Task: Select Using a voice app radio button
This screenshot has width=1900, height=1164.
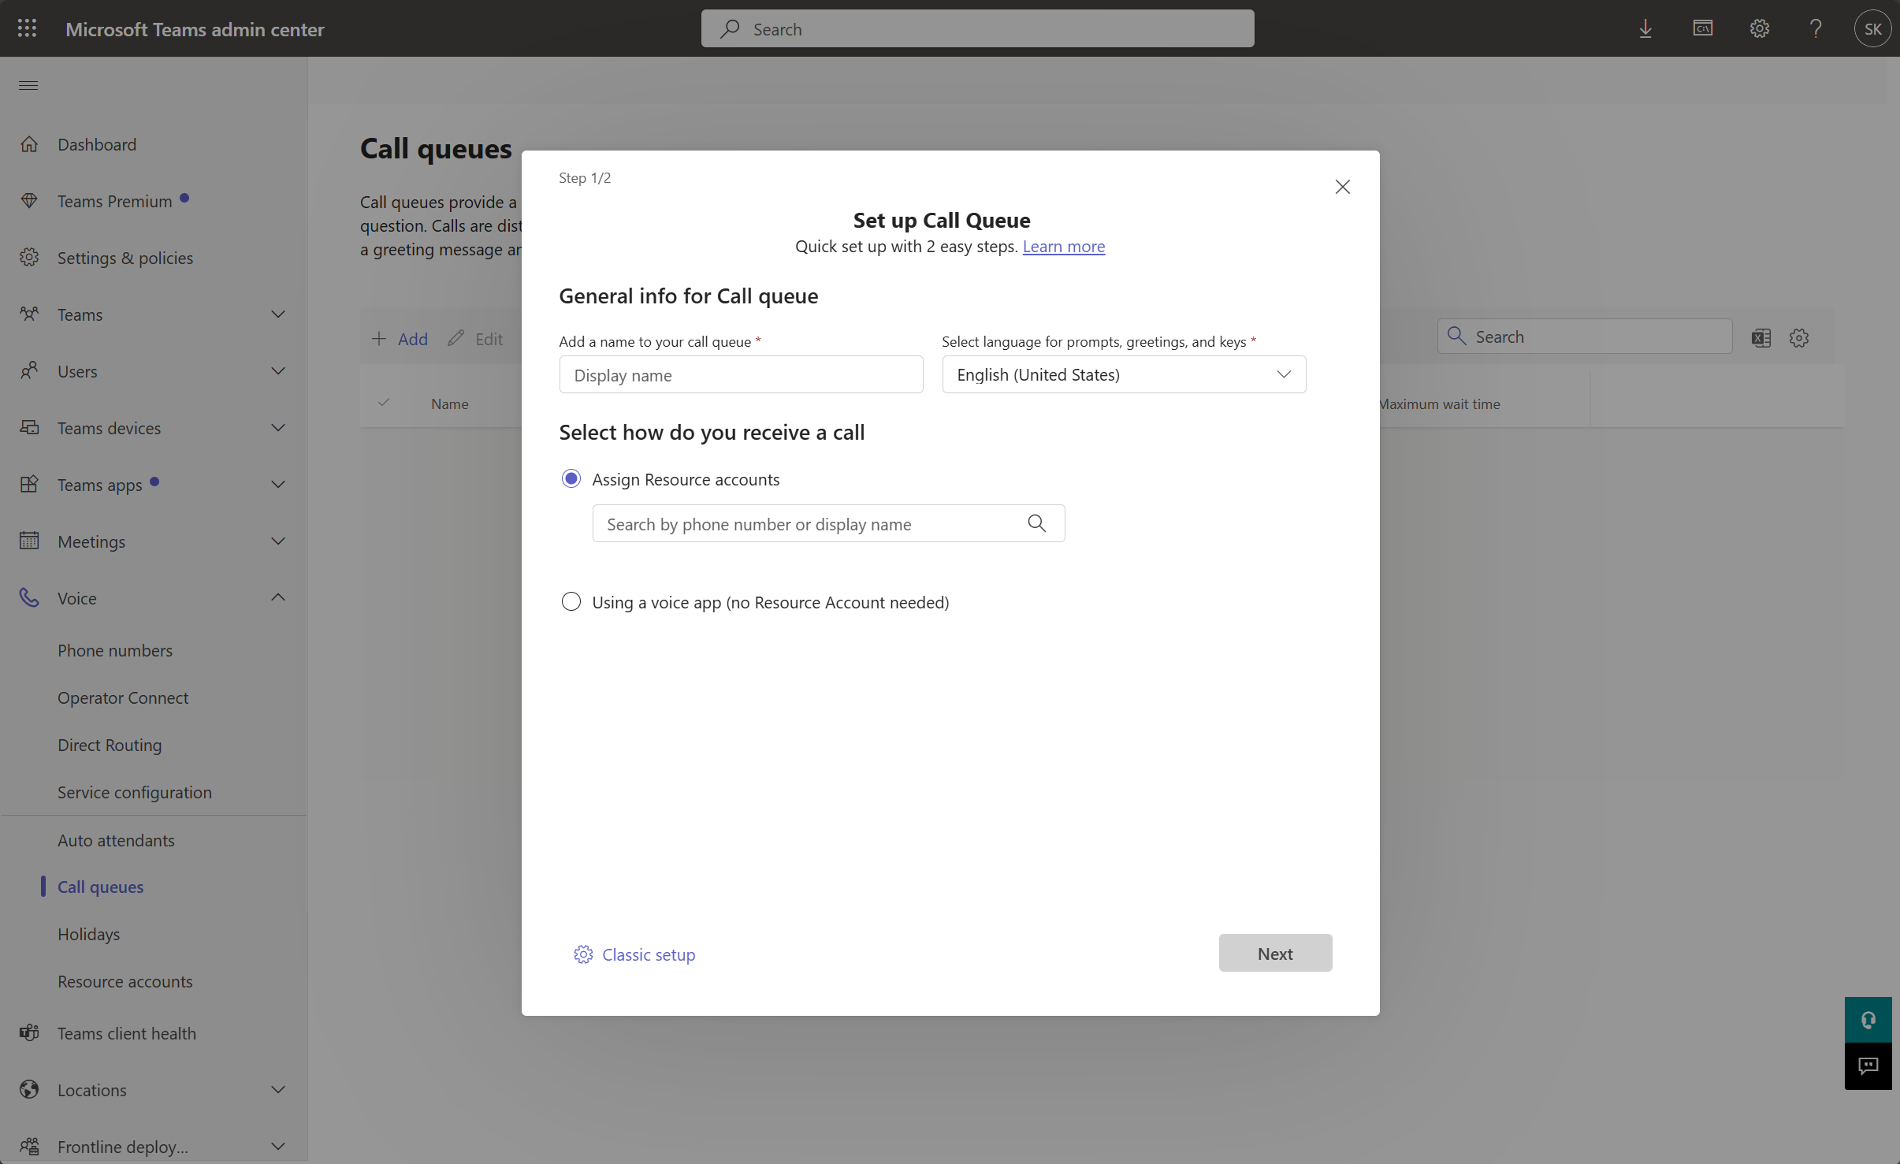Action: tap(571, 602)
